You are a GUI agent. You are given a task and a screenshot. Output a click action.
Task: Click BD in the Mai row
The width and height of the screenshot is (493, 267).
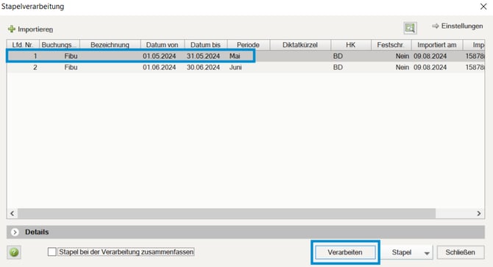(338, 56)
